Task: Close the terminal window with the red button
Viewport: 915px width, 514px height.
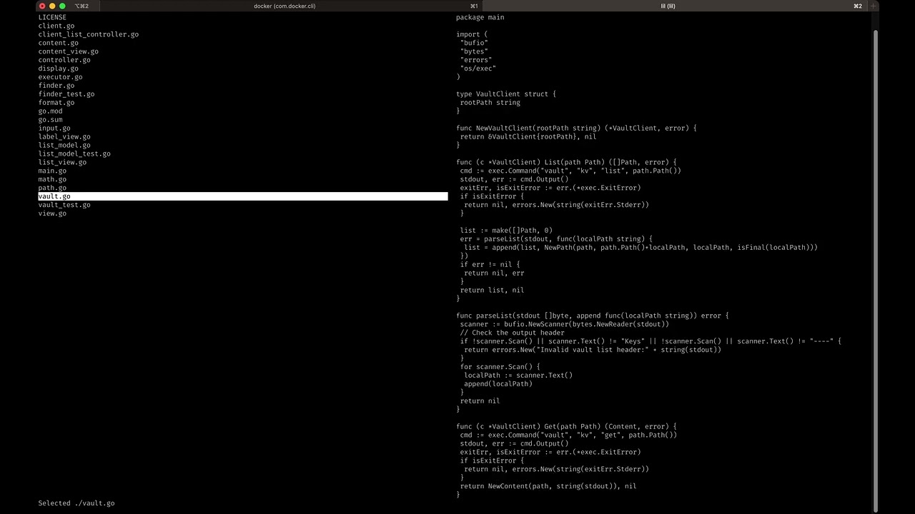Action: click(42, 6)
